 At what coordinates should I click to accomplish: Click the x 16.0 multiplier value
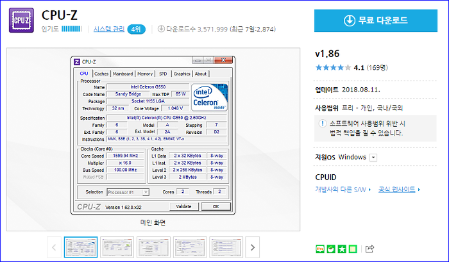point(126,163)
